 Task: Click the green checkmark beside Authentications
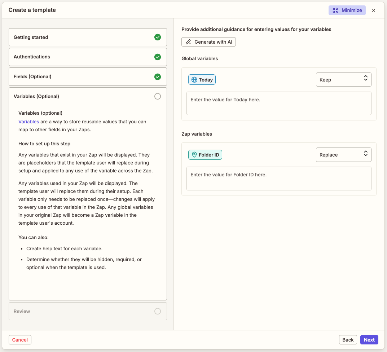(158, 57)
